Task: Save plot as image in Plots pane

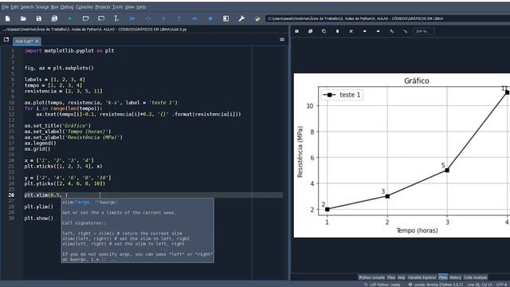Action: pos(296,31)
